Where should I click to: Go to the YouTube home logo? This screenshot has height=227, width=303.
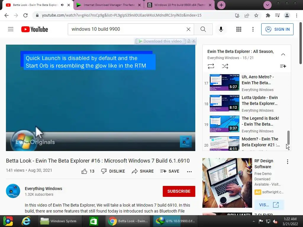35,29
